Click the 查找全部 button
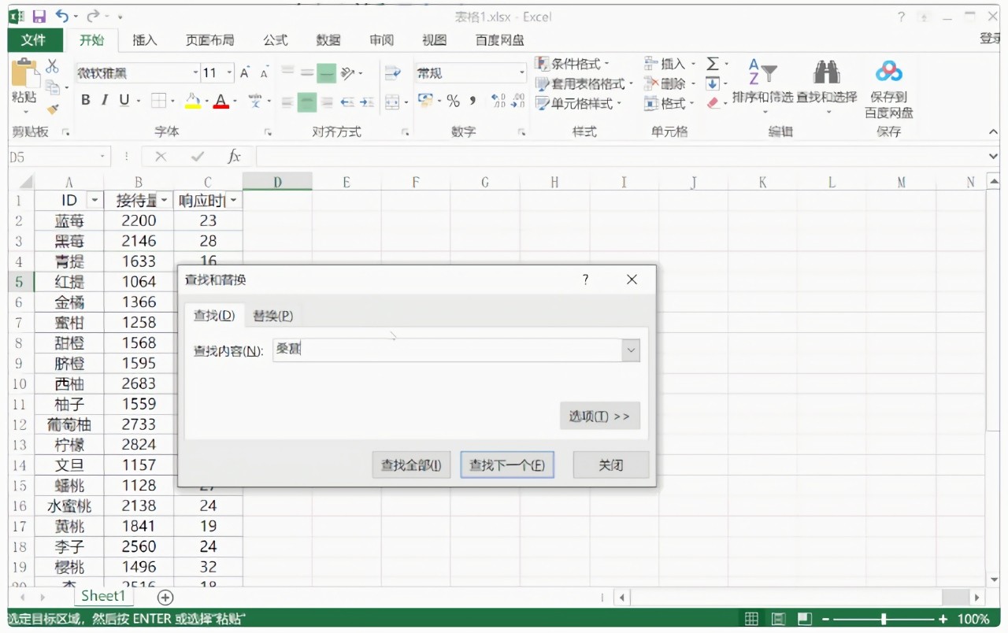Screen dimensions: 1008x633 [x=410, y=465]
